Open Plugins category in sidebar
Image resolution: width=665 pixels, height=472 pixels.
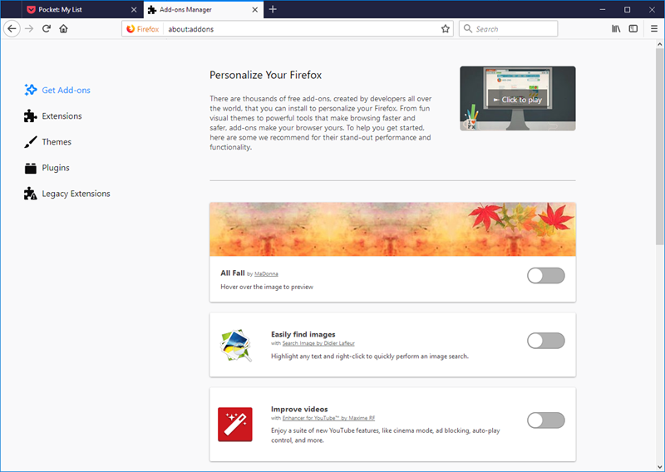point(56,168)
